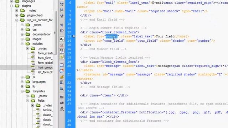The image size is (228, 128).
Task: Click the Wrap Tag pencil icon
Action: click(62, 77)
